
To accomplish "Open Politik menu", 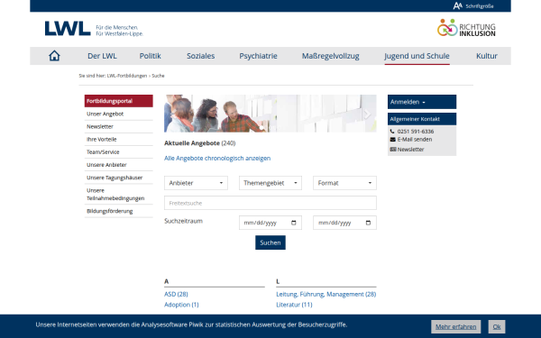I will point(150,56).
